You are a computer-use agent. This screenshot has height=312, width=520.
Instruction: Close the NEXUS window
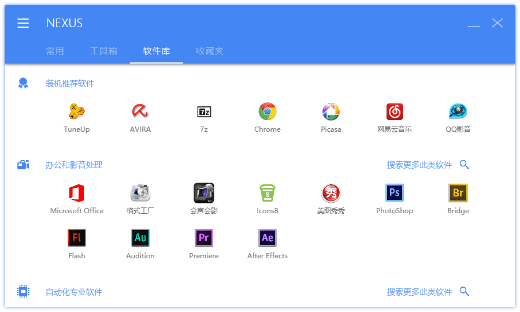click(x=497, y=23)
